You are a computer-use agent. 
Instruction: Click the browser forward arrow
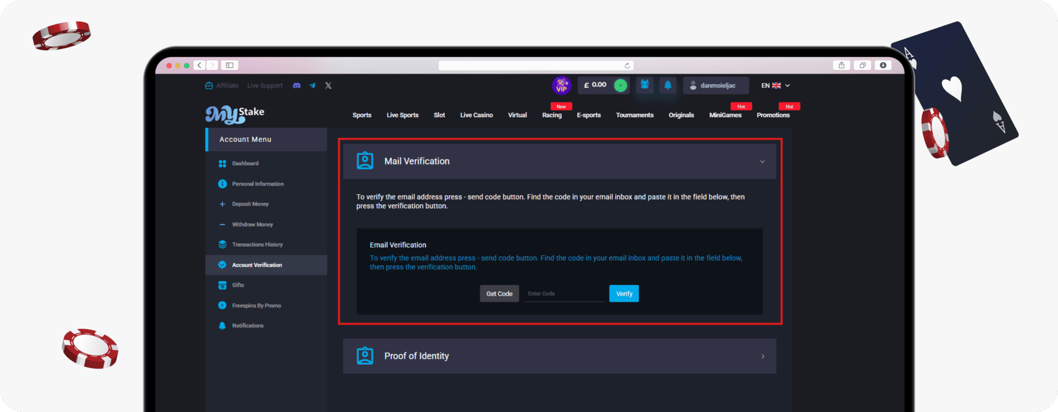coord(212,65)
